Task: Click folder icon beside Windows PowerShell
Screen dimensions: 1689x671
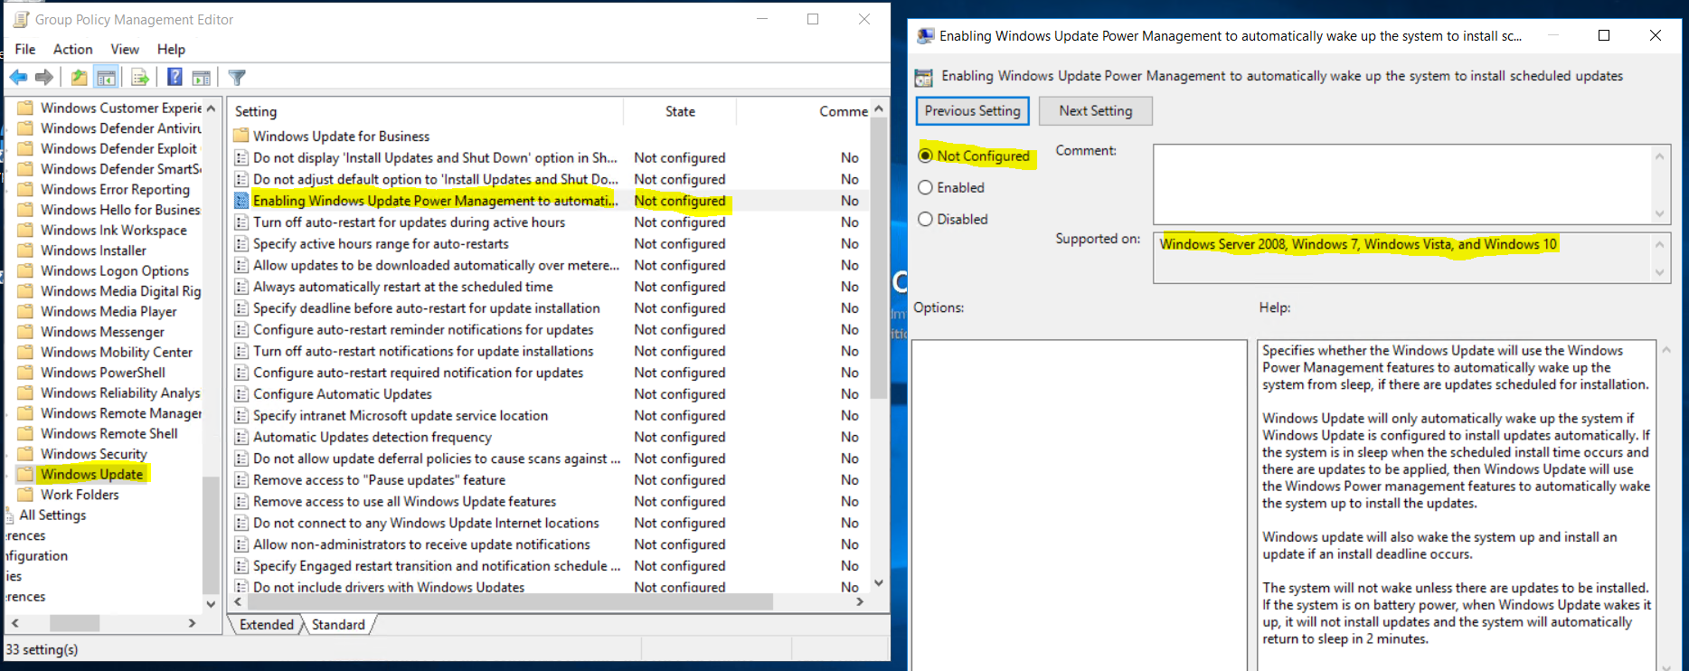Action: pyautogui.click(x=25, y=373)
